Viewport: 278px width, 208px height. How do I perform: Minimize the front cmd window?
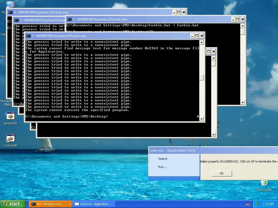click(192, 36)
